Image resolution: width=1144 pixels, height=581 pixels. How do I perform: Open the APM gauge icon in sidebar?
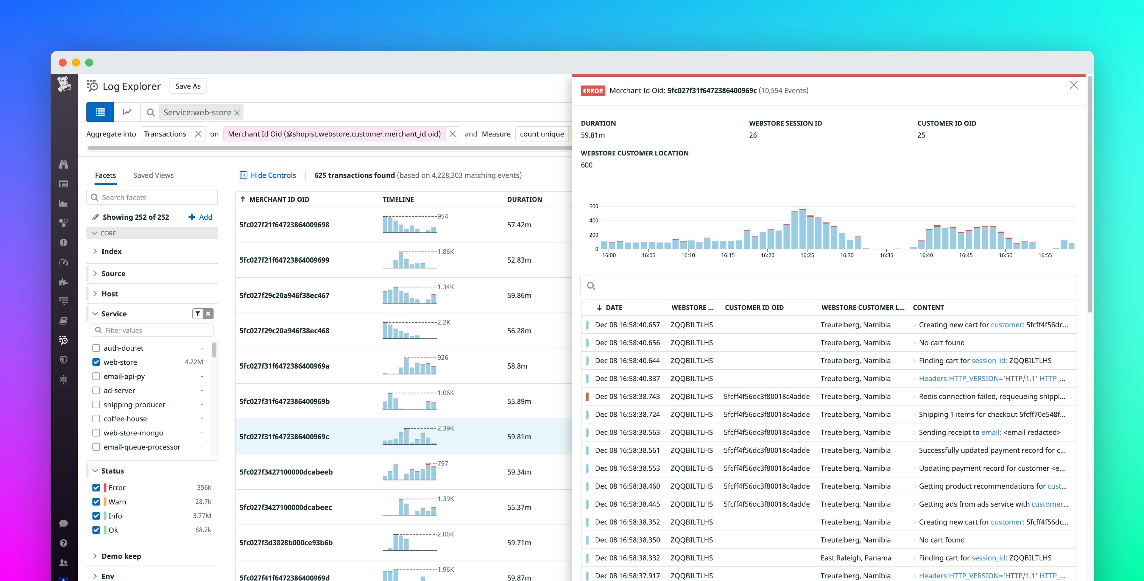click(x=64, y=262)
